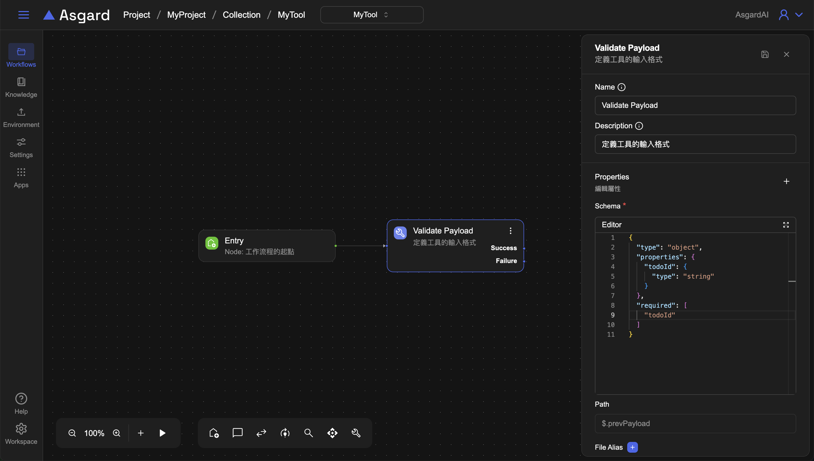Run the workflow with play button
Viewport: 814px width, 461px height.
pyautogui.click(x=162, y=433)
